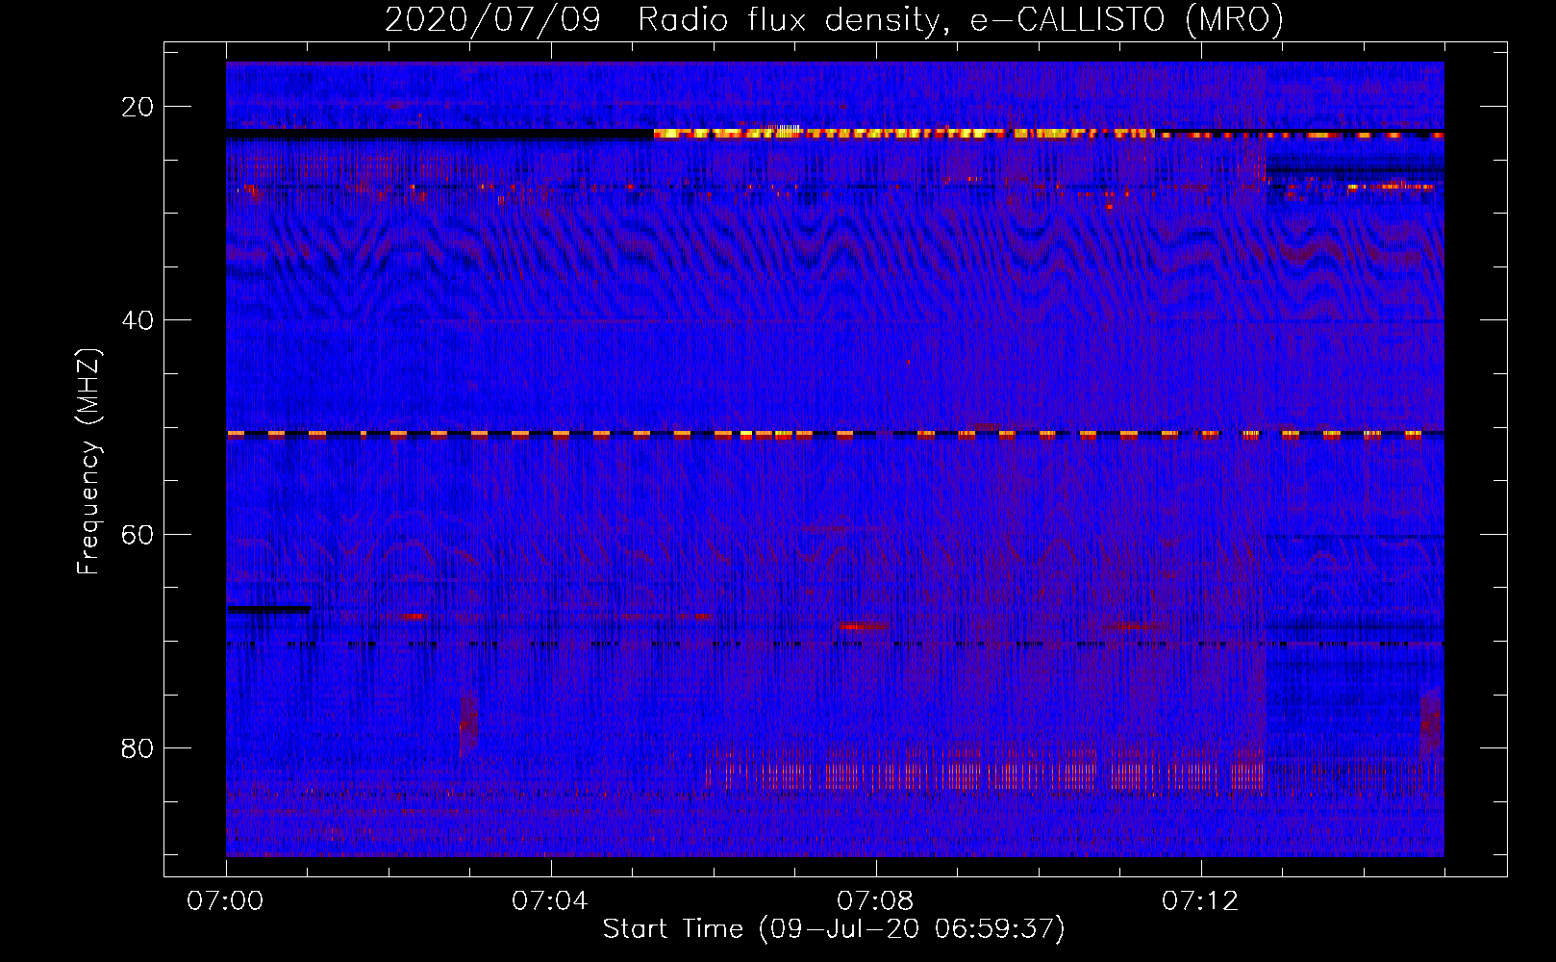Image resolution: width=1556 pixels, height=962 pixels.
Task: Click the 60 MHz frequency tick label
Action: pos(138,534)
